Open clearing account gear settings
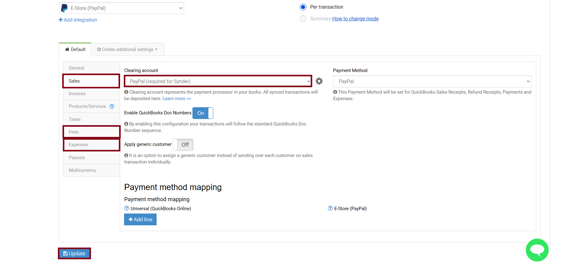Viewport: 579px width, 263px height. [319, 81]
